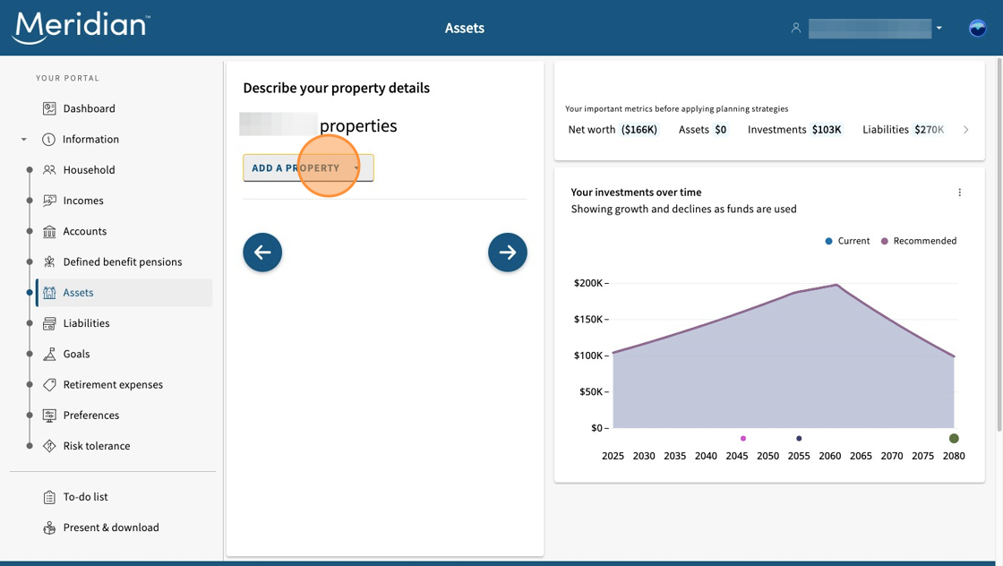Viewport: 1003px width, 566px height.
Task: Click the pink timeline marker near 2045
Action: (x=743, y=439)
